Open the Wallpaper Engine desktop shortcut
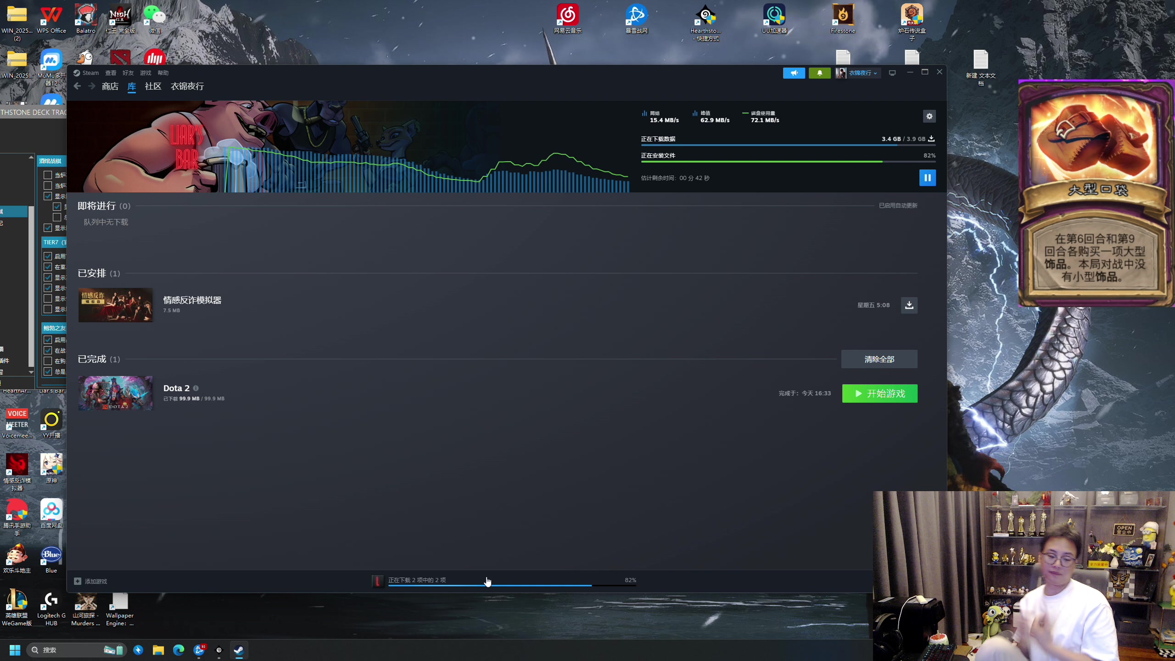1175x661 pixels. click(120, 609)
